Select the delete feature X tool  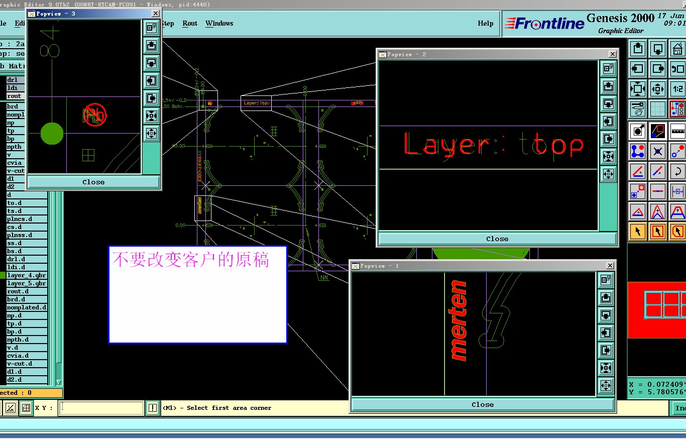click(658, 151)
